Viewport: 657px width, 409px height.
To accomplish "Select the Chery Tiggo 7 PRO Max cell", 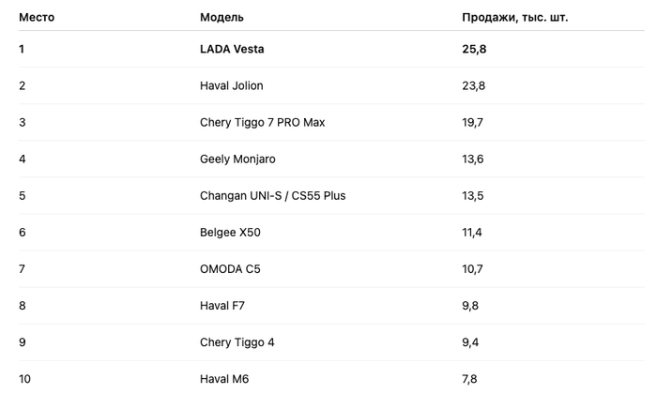I will click(x=262, y=122).
